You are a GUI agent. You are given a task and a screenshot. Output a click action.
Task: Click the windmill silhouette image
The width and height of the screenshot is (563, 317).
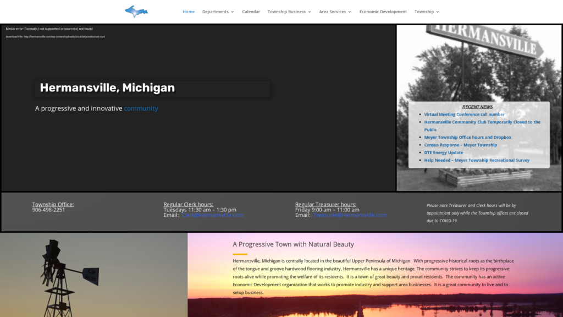click(x=60, y=275)
